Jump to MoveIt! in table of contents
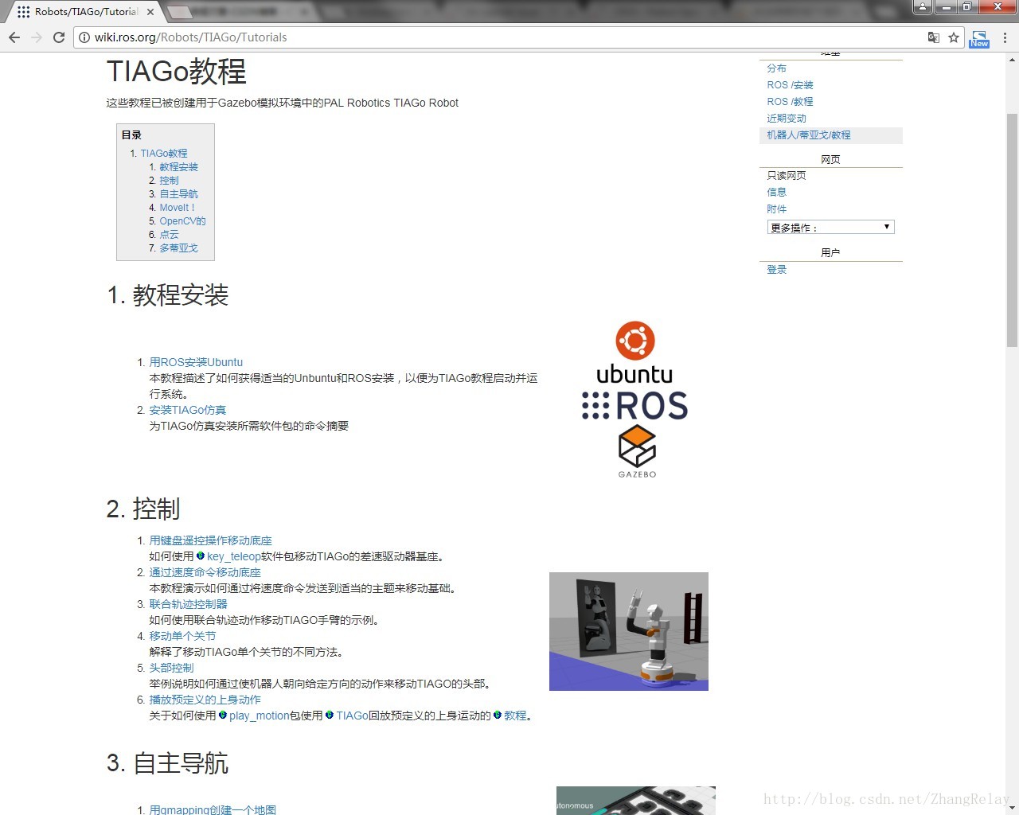Image resolution: width=1019 pixels, height=815 pixels. pyautogui.click(x=177, y=208)
